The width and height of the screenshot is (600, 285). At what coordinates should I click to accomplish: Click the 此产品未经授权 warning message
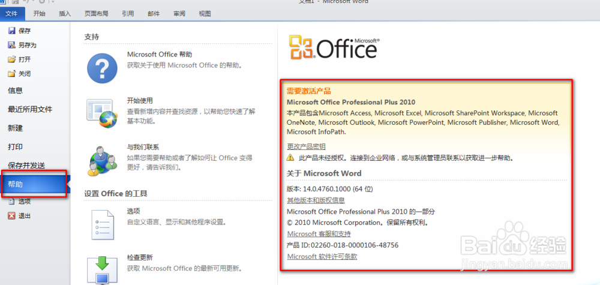click(x=406, y=158)
